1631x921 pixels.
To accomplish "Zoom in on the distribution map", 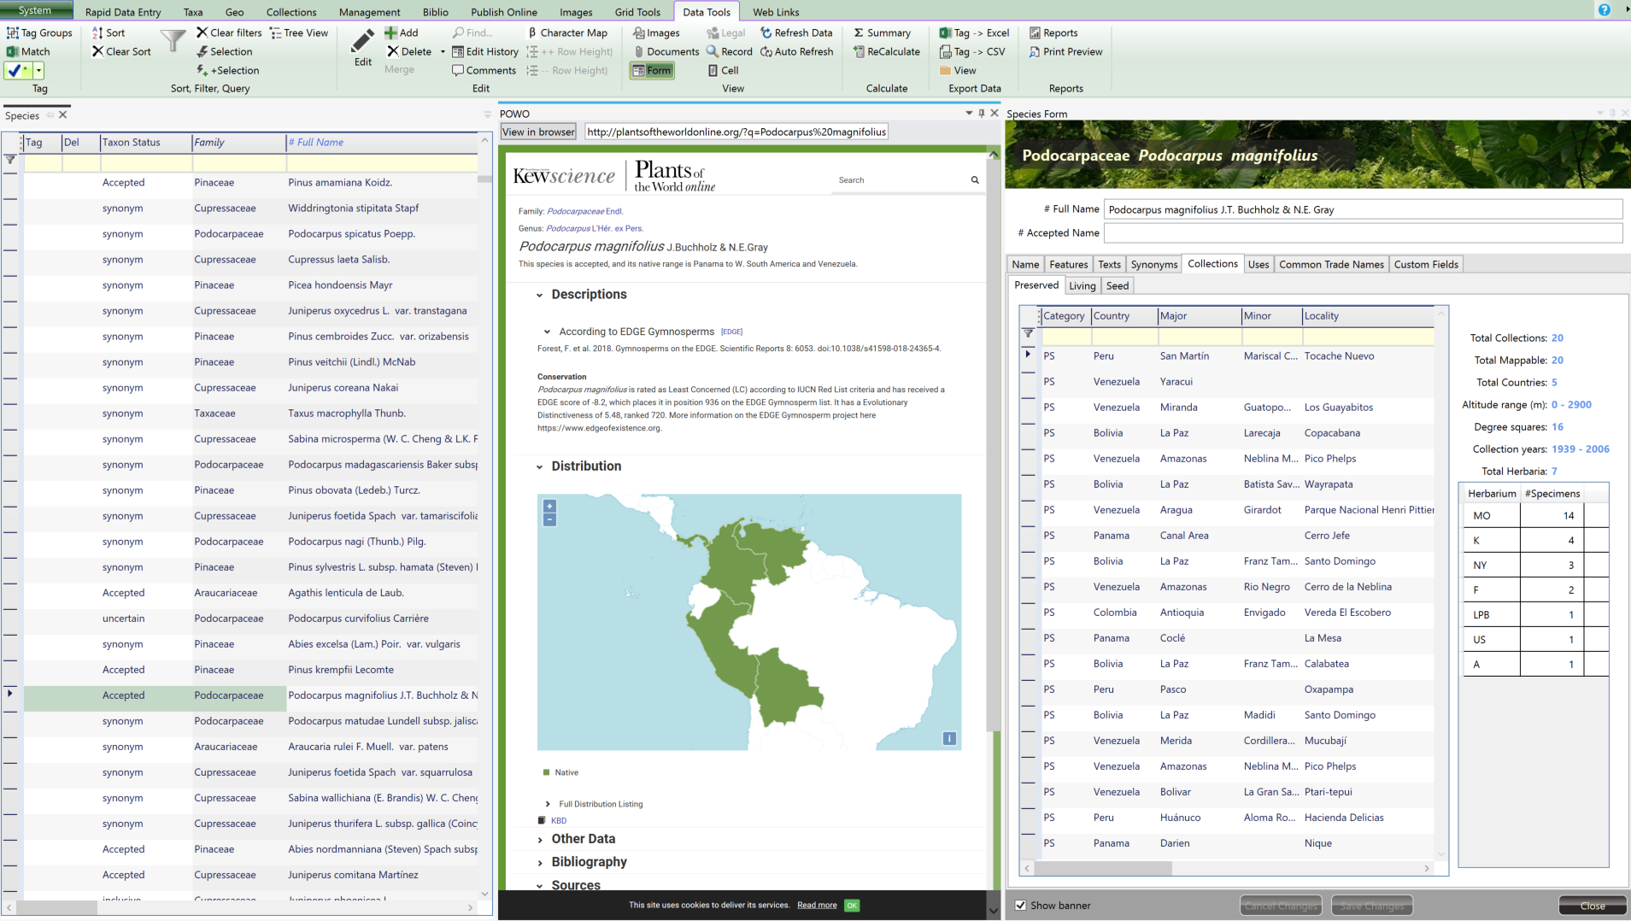I will [x=549, y=506].
